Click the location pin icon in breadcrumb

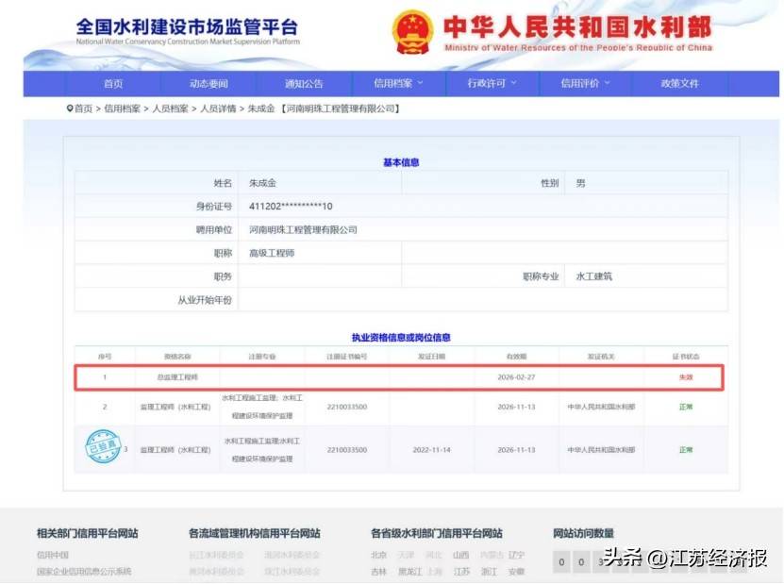70,108
